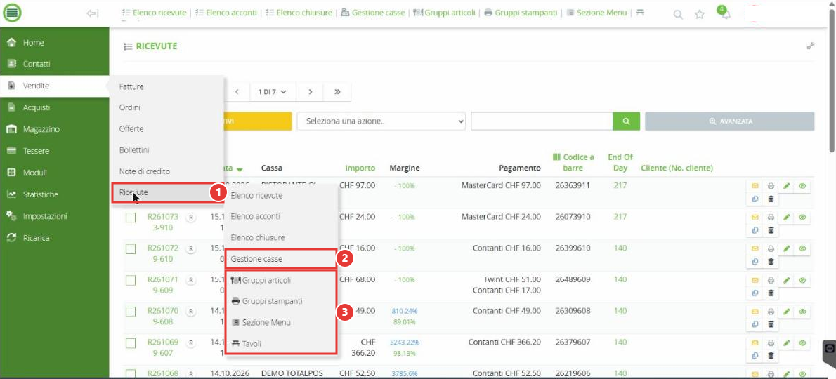Copy receipt R2610699-607
836x379 pixels.
pyautogui.click(x=755, y=356)
